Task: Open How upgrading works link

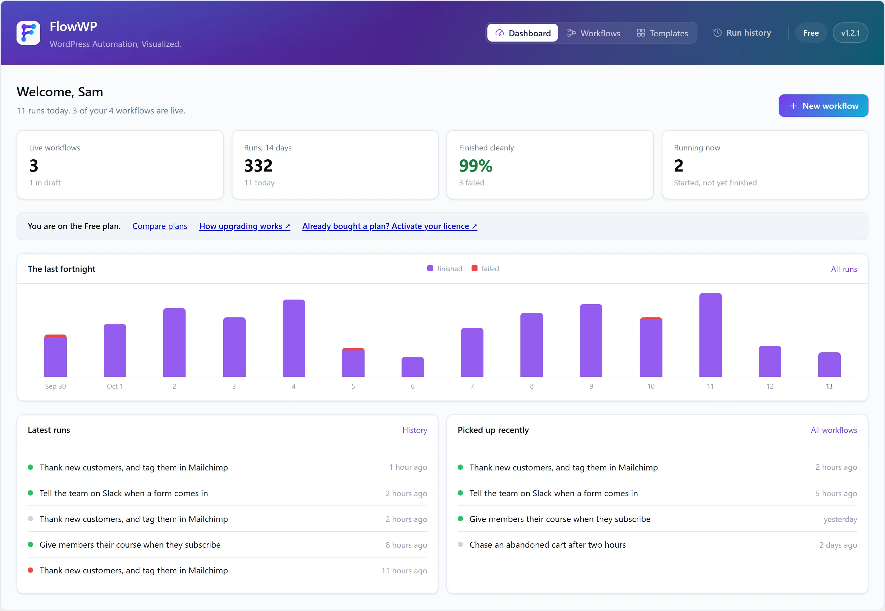Action: pos(244,226)
